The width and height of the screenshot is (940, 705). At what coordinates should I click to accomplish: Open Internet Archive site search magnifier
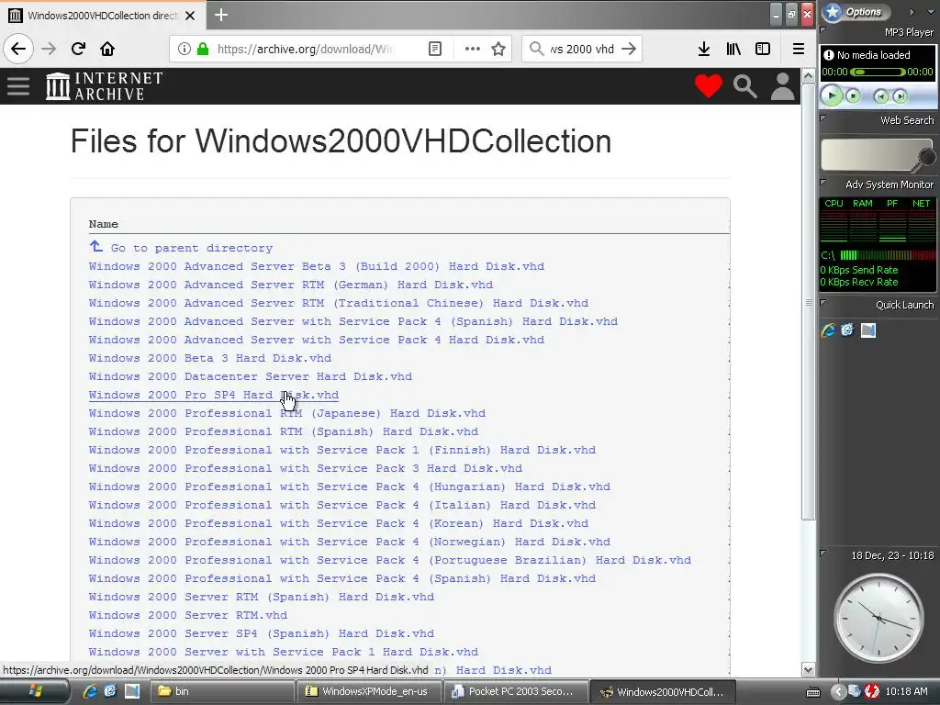745,86
